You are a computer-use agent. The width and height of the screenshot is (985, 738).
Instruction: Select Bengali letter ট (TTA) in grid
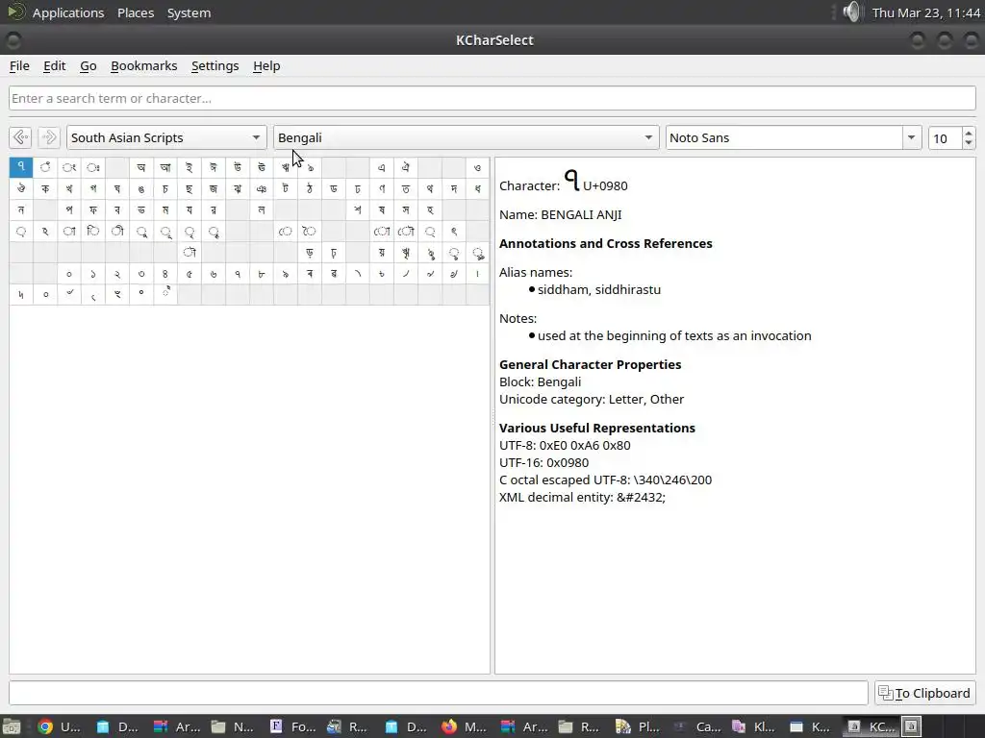[285, 189]
